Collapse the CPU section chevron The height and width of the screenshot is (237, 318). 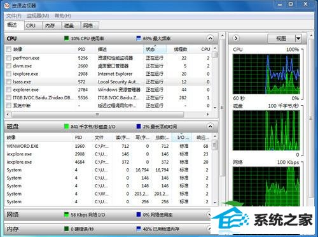coord(210,38)
